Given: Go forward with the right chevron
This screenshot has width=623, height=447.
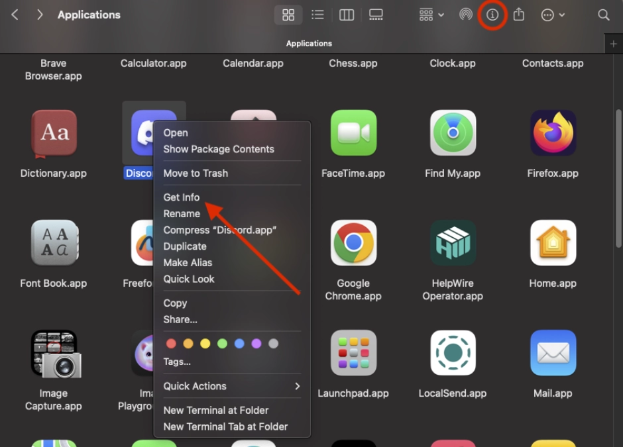Looking at the screenshot, I should tap(39, 15).
